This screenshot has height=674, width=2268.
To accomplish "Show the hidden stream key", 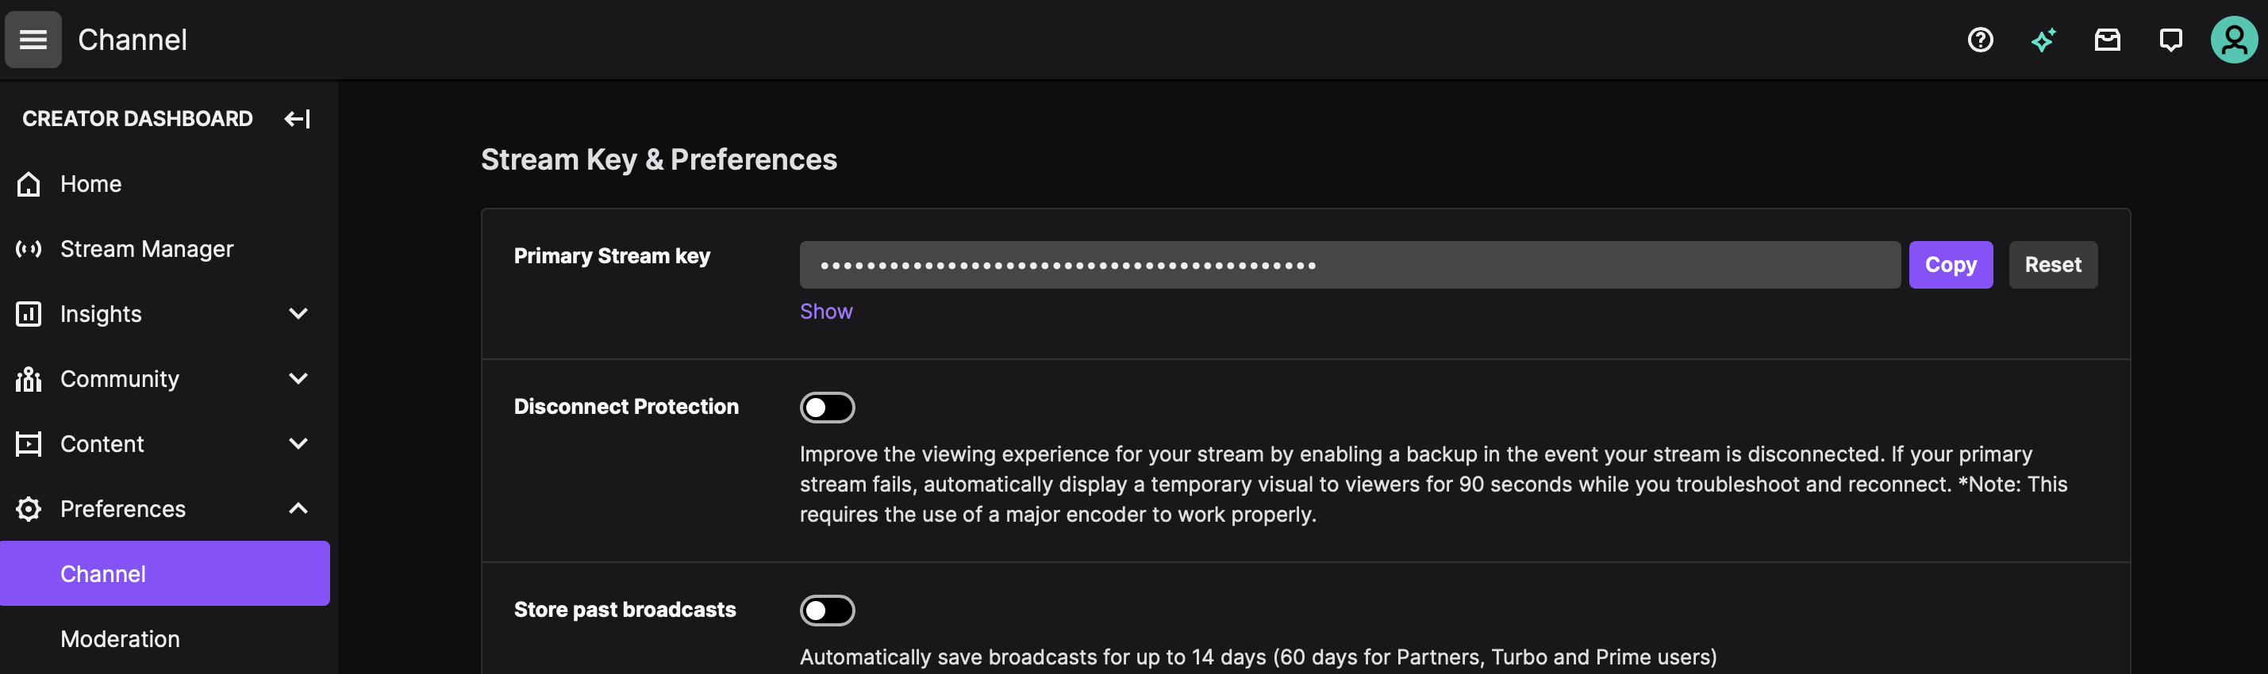I will (x=826, y=312).
